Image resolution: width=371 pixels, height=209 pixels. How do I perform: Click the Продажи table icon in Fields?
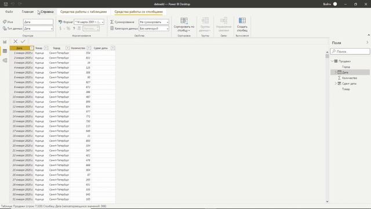point(336,61)
